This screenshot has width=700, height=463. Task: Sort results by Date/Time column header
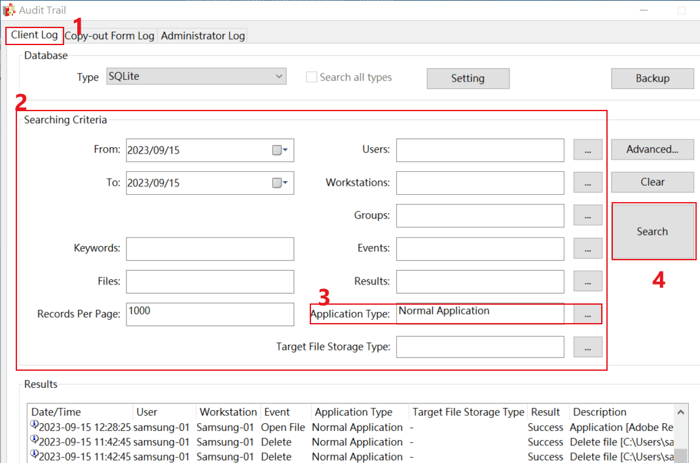tap(81, 412)
